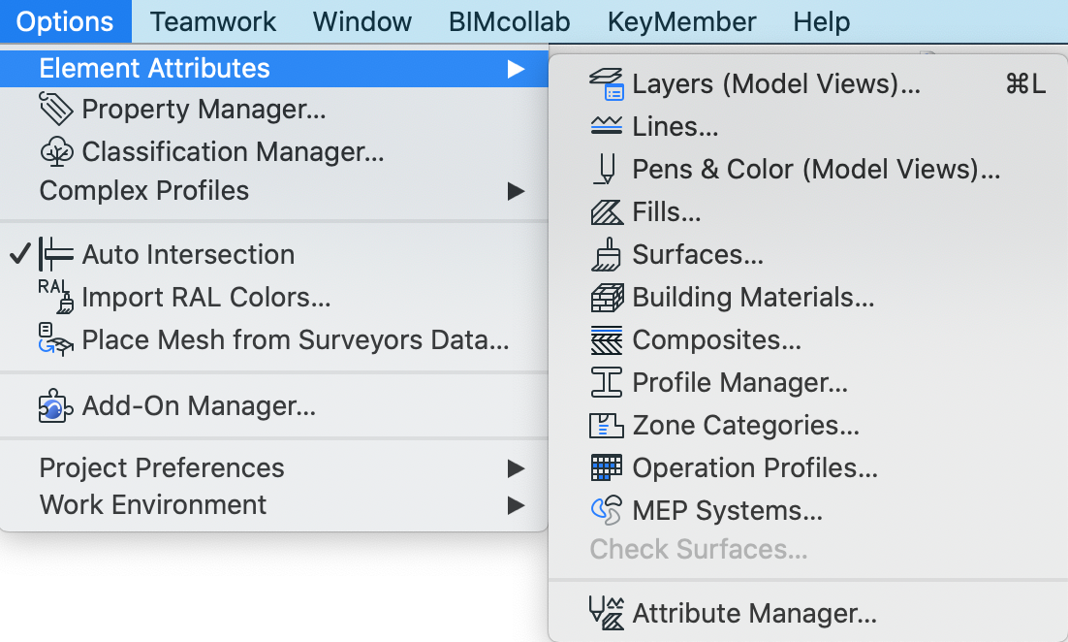1068x642 pixels.
Task: Click the Pens & Color pen icon
Action: click(605, 169)
